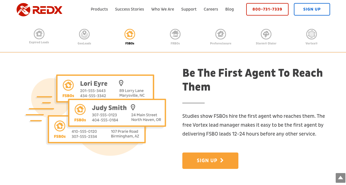Visit the Careers page

pos(211,9)
